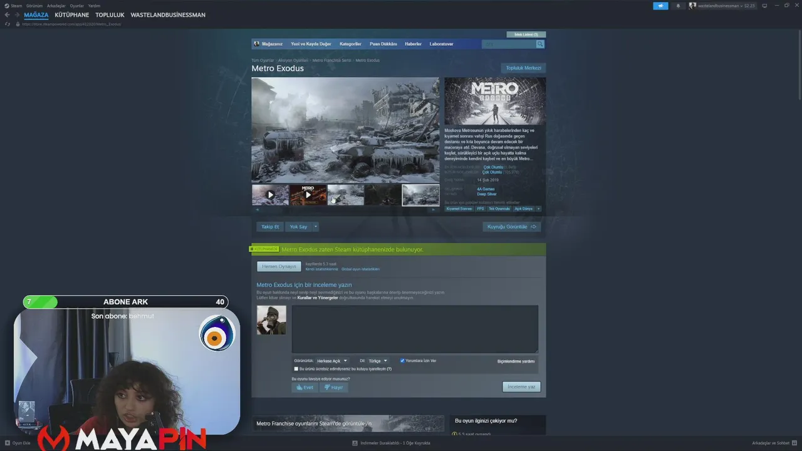Select the highlighted fifth screenshot thumbnail
Viewport: 802px width, 451px height.
pos(420,195)
